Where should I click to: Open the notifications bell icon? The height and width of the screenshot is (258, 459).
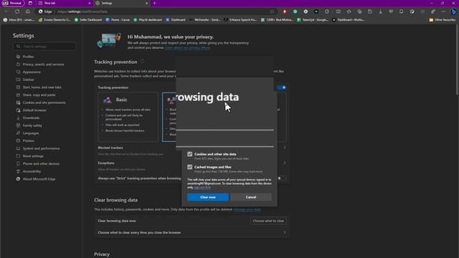tap(402, 11)
